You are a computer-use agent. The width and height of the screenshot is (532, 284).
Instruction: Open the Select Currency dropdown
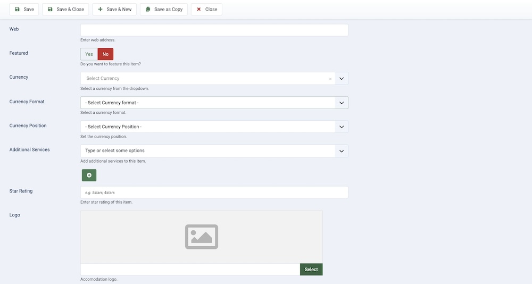(x=205, y=79)
